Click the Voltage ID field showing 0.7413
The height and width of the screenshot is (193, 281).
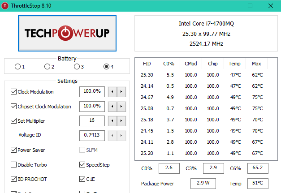(x=92, y=136)
